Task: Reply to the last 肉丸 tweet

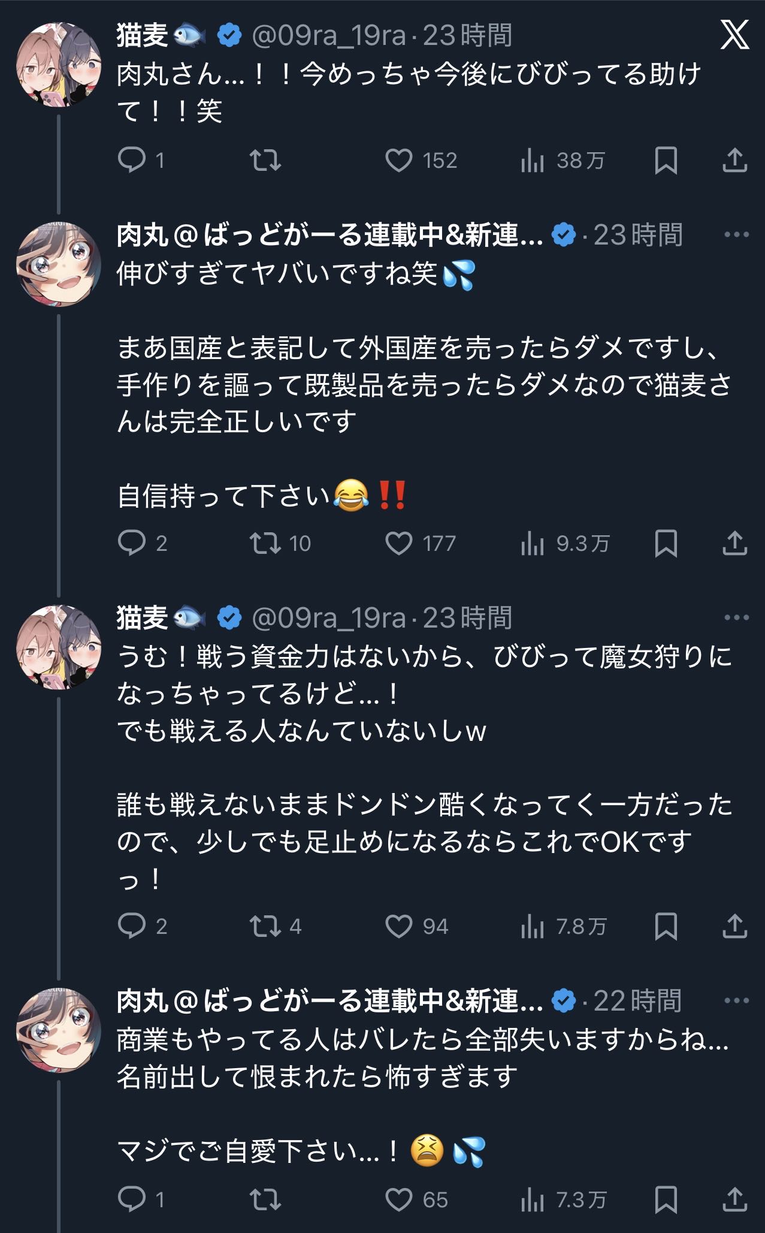Action: (132, 1199)
